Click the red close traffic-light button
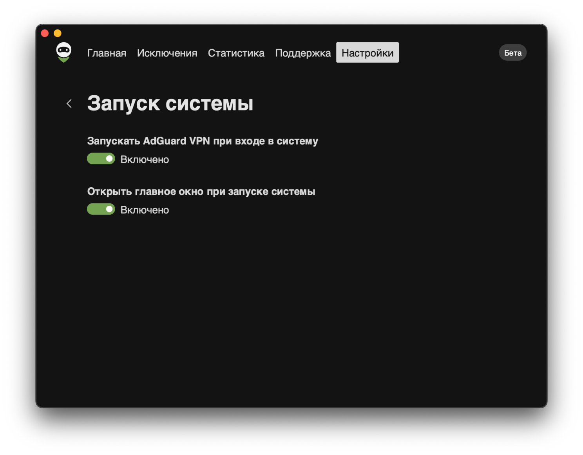The image size is (583, 455). pos(45,33)
